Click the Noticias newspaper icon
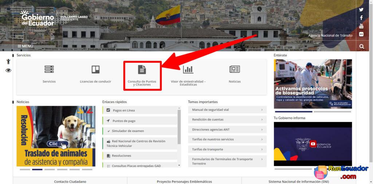Image resolution: width=373 pixels, height=184 pixels. coord(235,69)
